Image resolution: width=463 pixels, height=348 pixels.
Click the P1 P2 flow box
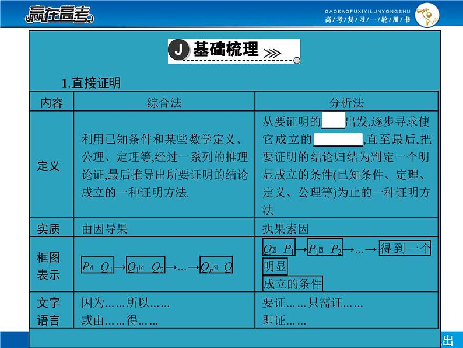[325, 247]
